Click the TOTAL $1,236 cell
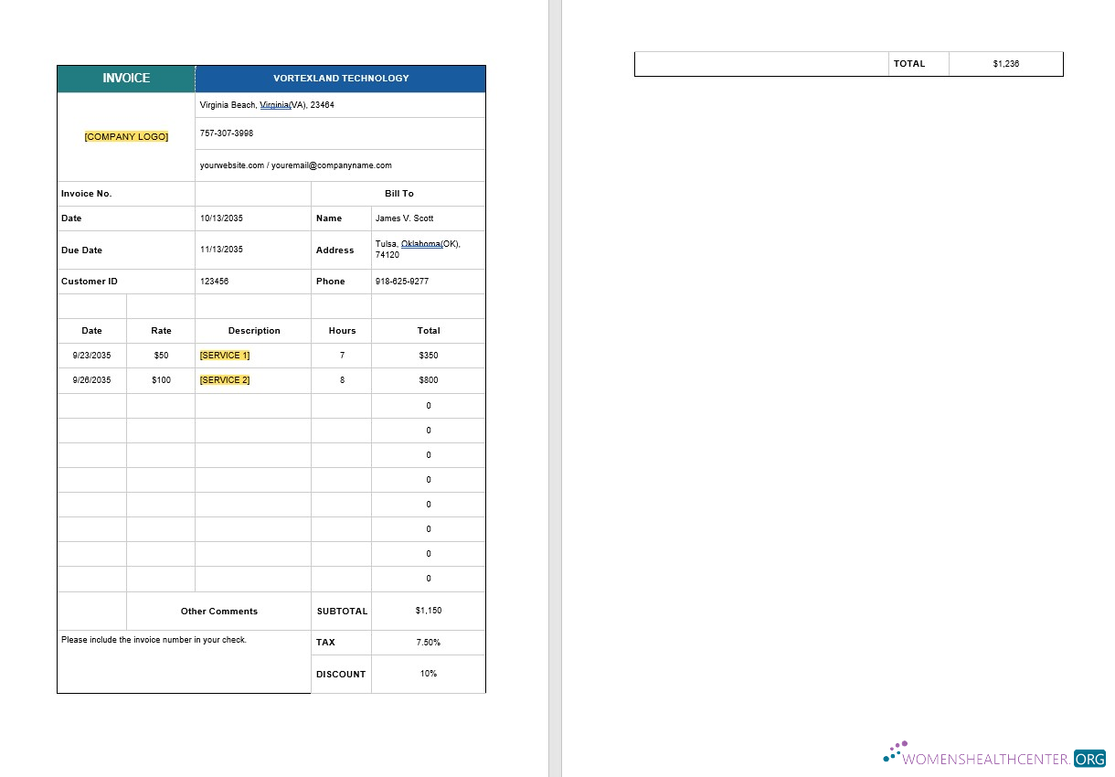1115x777 pixels. tap(1005, 63)
